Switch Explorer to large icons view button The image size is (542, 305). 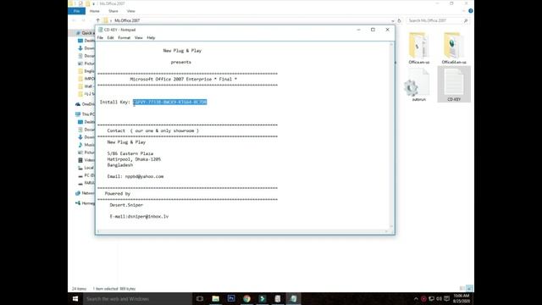469,288
